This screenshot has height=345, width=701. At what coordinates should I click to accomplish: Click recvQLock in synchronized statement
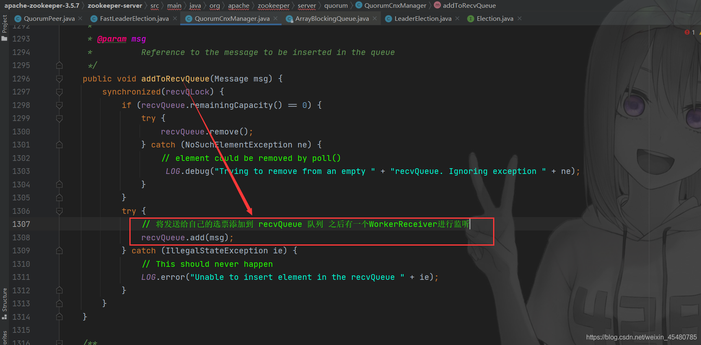point(187,92)
